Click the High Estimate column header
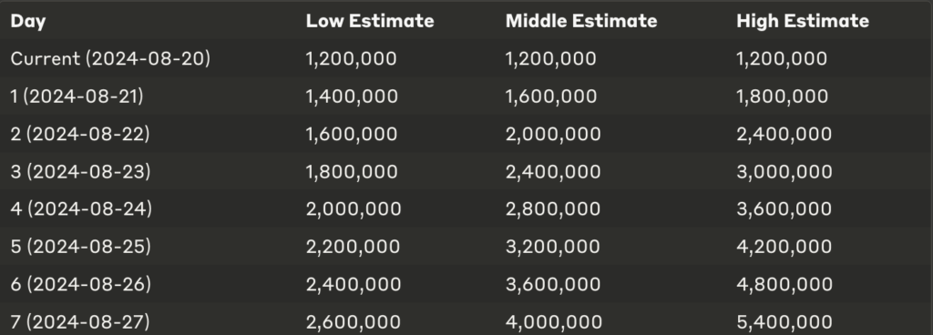 click(803, 21)
